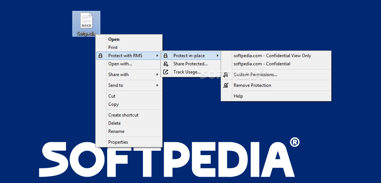The width and height of the screenshot is (381, 183).
Task: Select Protect in-place submenu entry
Action: 191,56
